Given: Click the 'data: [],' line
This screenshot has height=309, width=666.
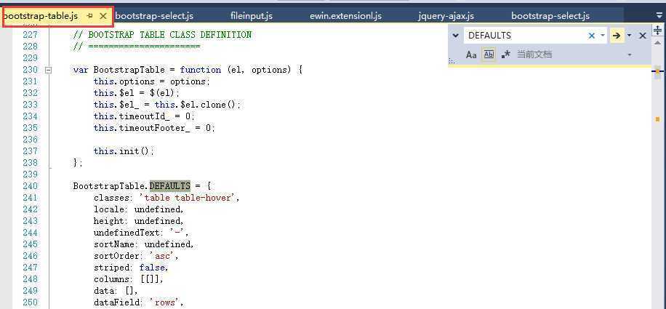Looking at the screenshot, I should click(116, 291).
